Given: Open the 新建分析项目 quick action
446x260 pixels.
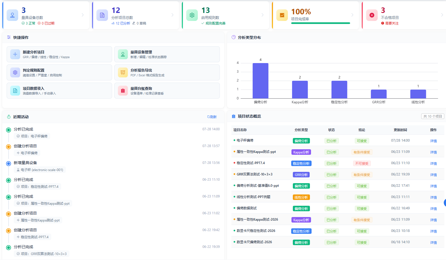Looking at the screenshot, I should 59,54.
